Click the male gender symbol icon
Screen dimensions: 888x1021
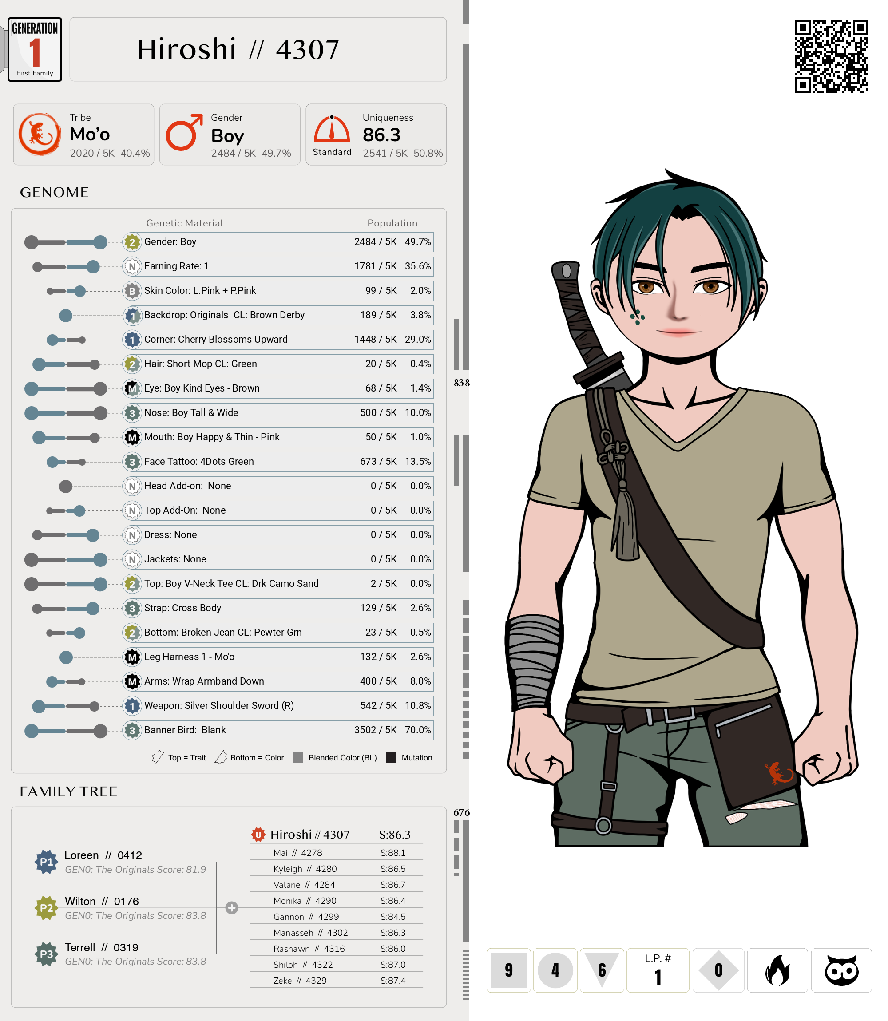(x=184, y=133)
